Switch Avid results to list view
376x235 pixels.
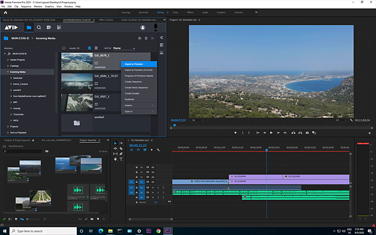96,48
